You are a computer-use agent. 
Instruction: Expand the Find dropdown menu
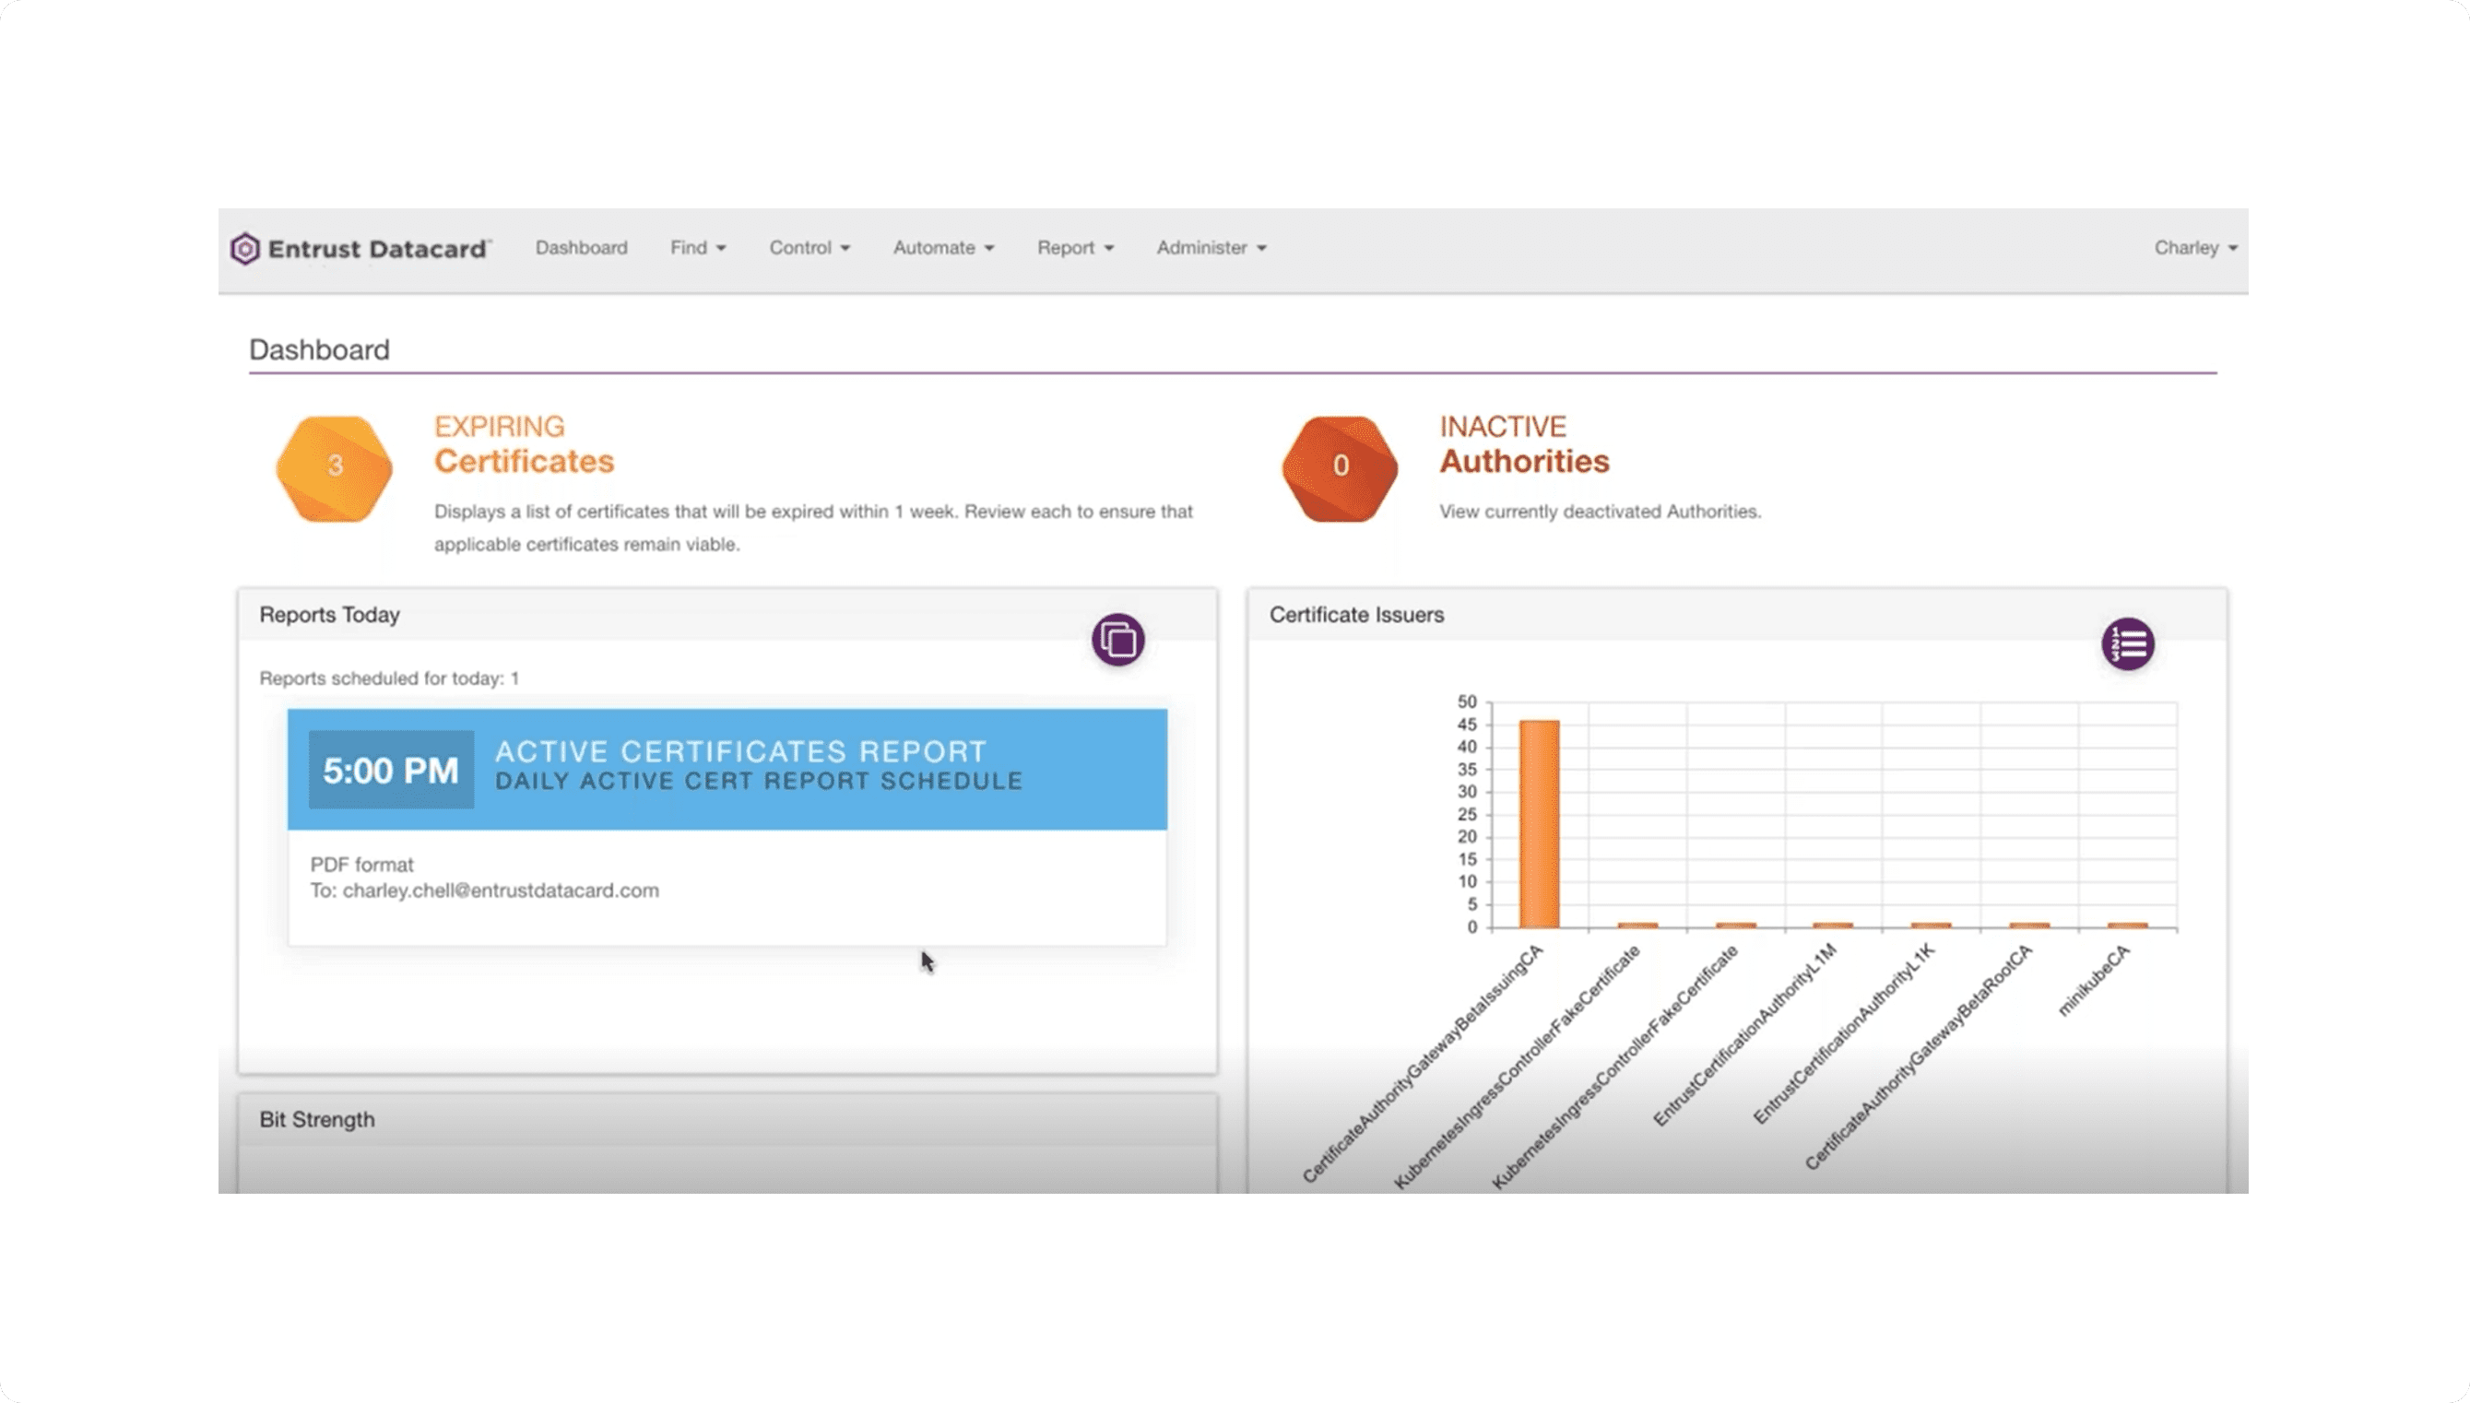coord(698,248)
